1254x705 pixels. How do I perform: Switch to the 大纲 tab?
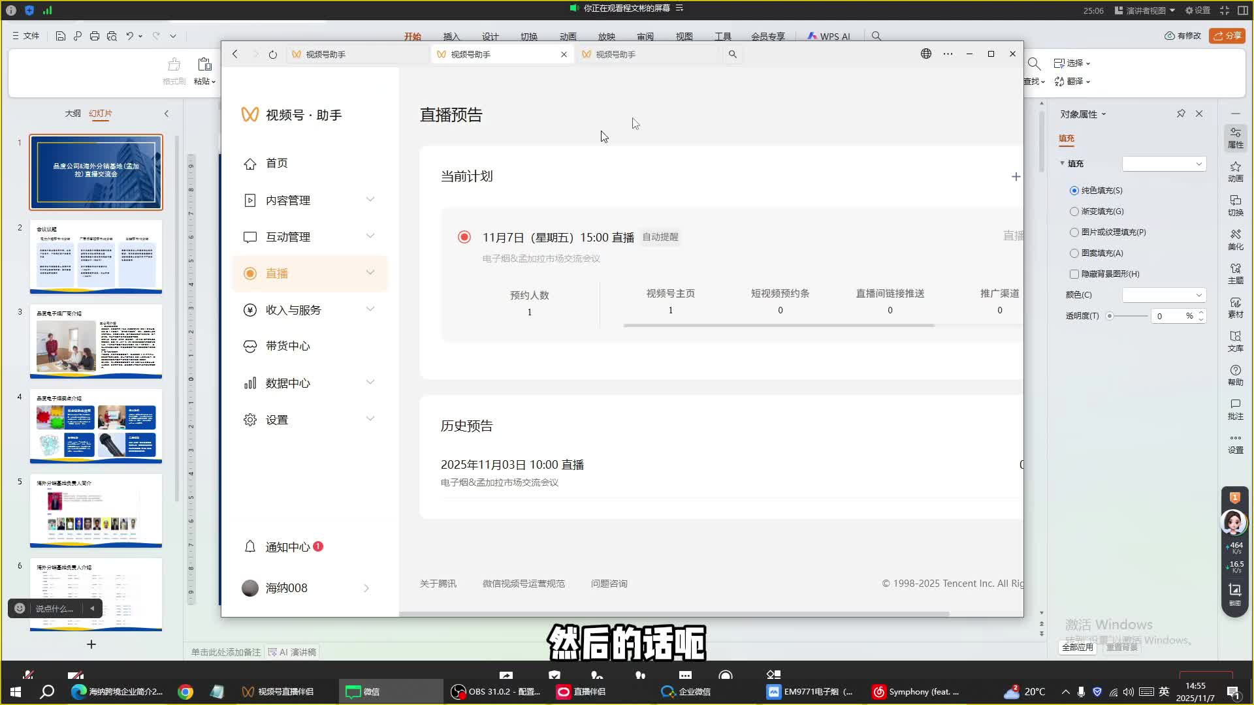[x=72, y=114]
